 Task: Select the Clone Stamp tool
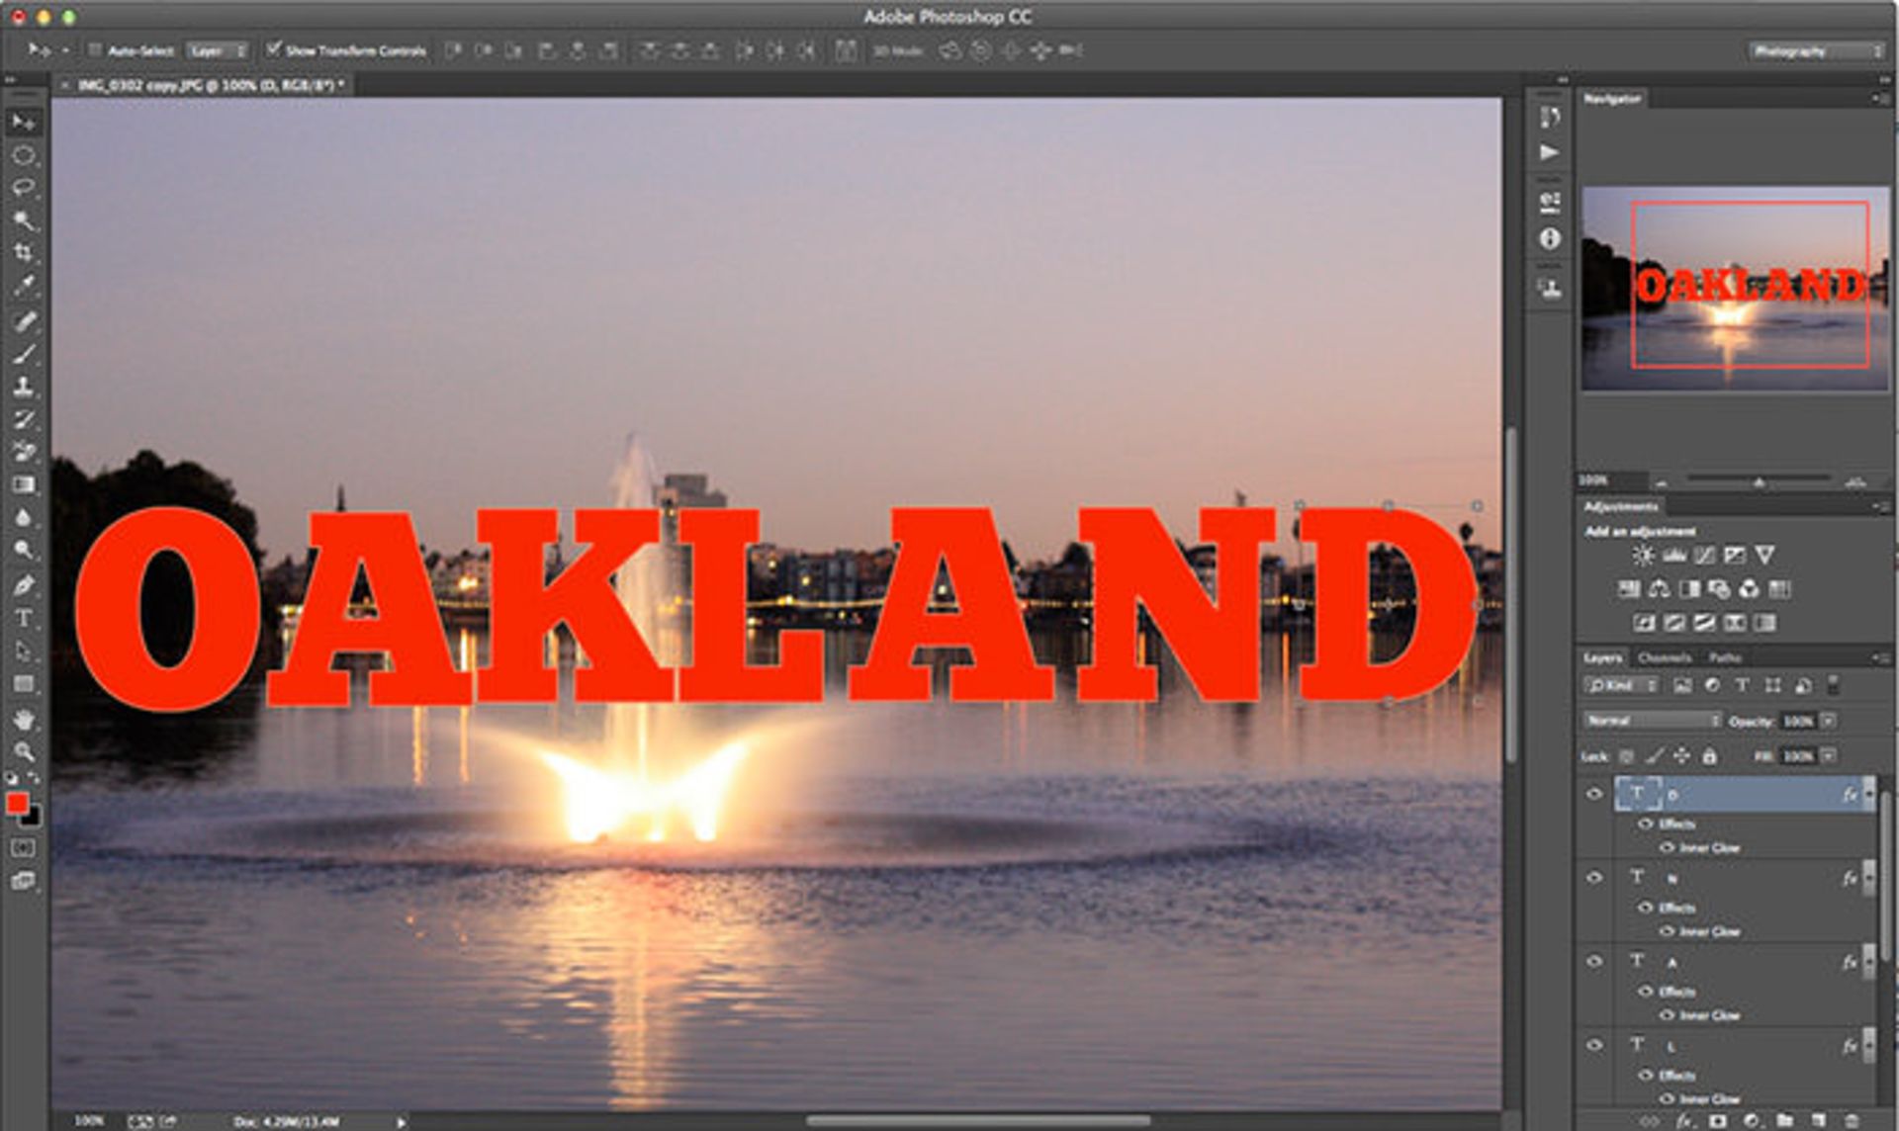pyautogui.click(x=24, y=387)
